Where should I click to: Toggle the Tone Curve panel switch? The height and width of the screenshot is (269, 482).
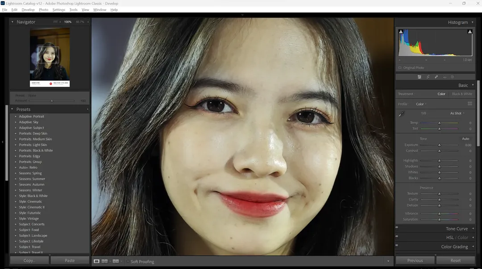(397, 228)
